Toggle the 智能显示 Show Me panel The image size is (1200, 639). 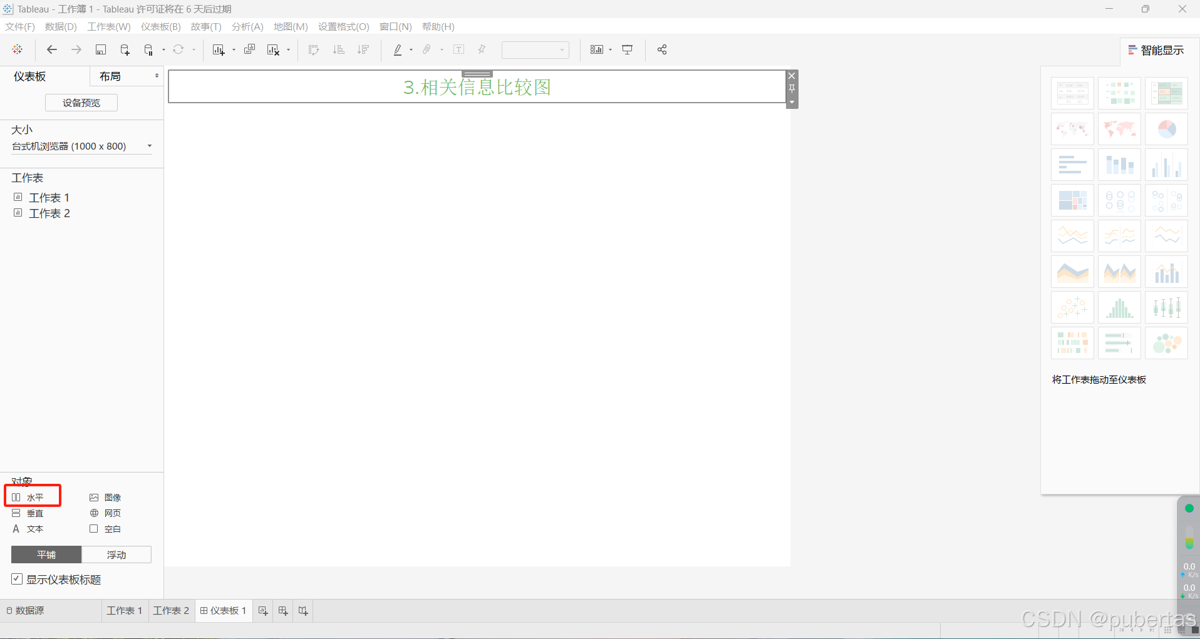[1156, 50]
